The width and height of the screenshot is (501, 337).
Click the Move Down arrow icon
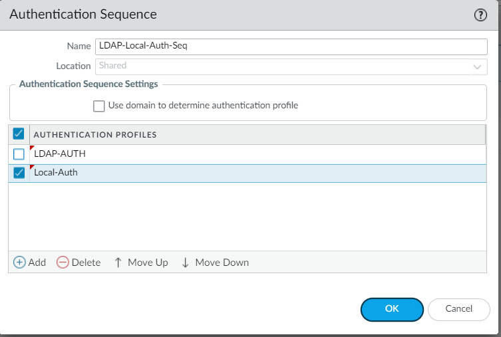pos(186,263)
